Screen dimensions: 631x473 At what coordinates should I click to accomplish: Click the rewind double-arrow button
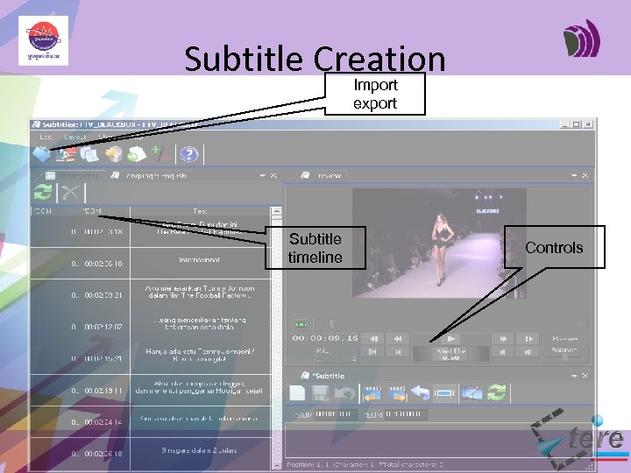click(x=398, y=339)
